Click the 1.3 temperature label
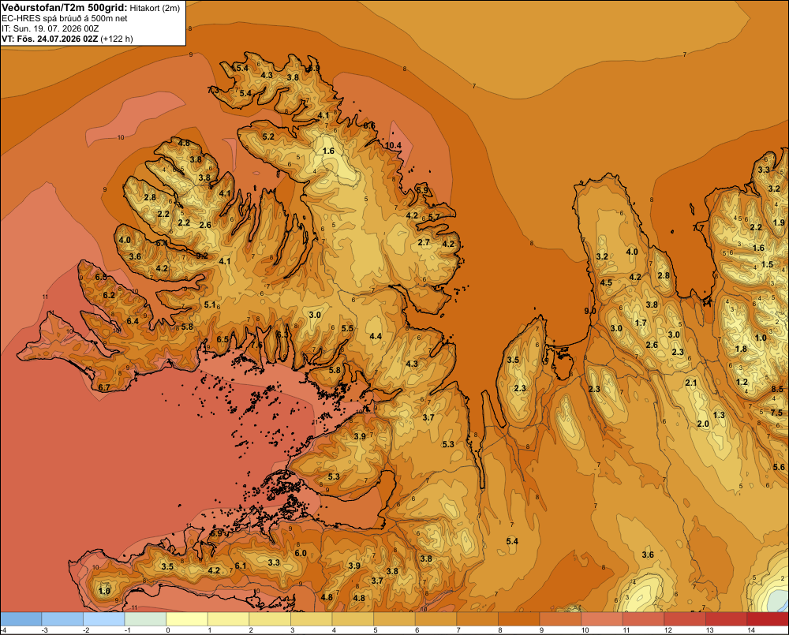The height and width of the screenshot is (635, 789). [719, 415]
